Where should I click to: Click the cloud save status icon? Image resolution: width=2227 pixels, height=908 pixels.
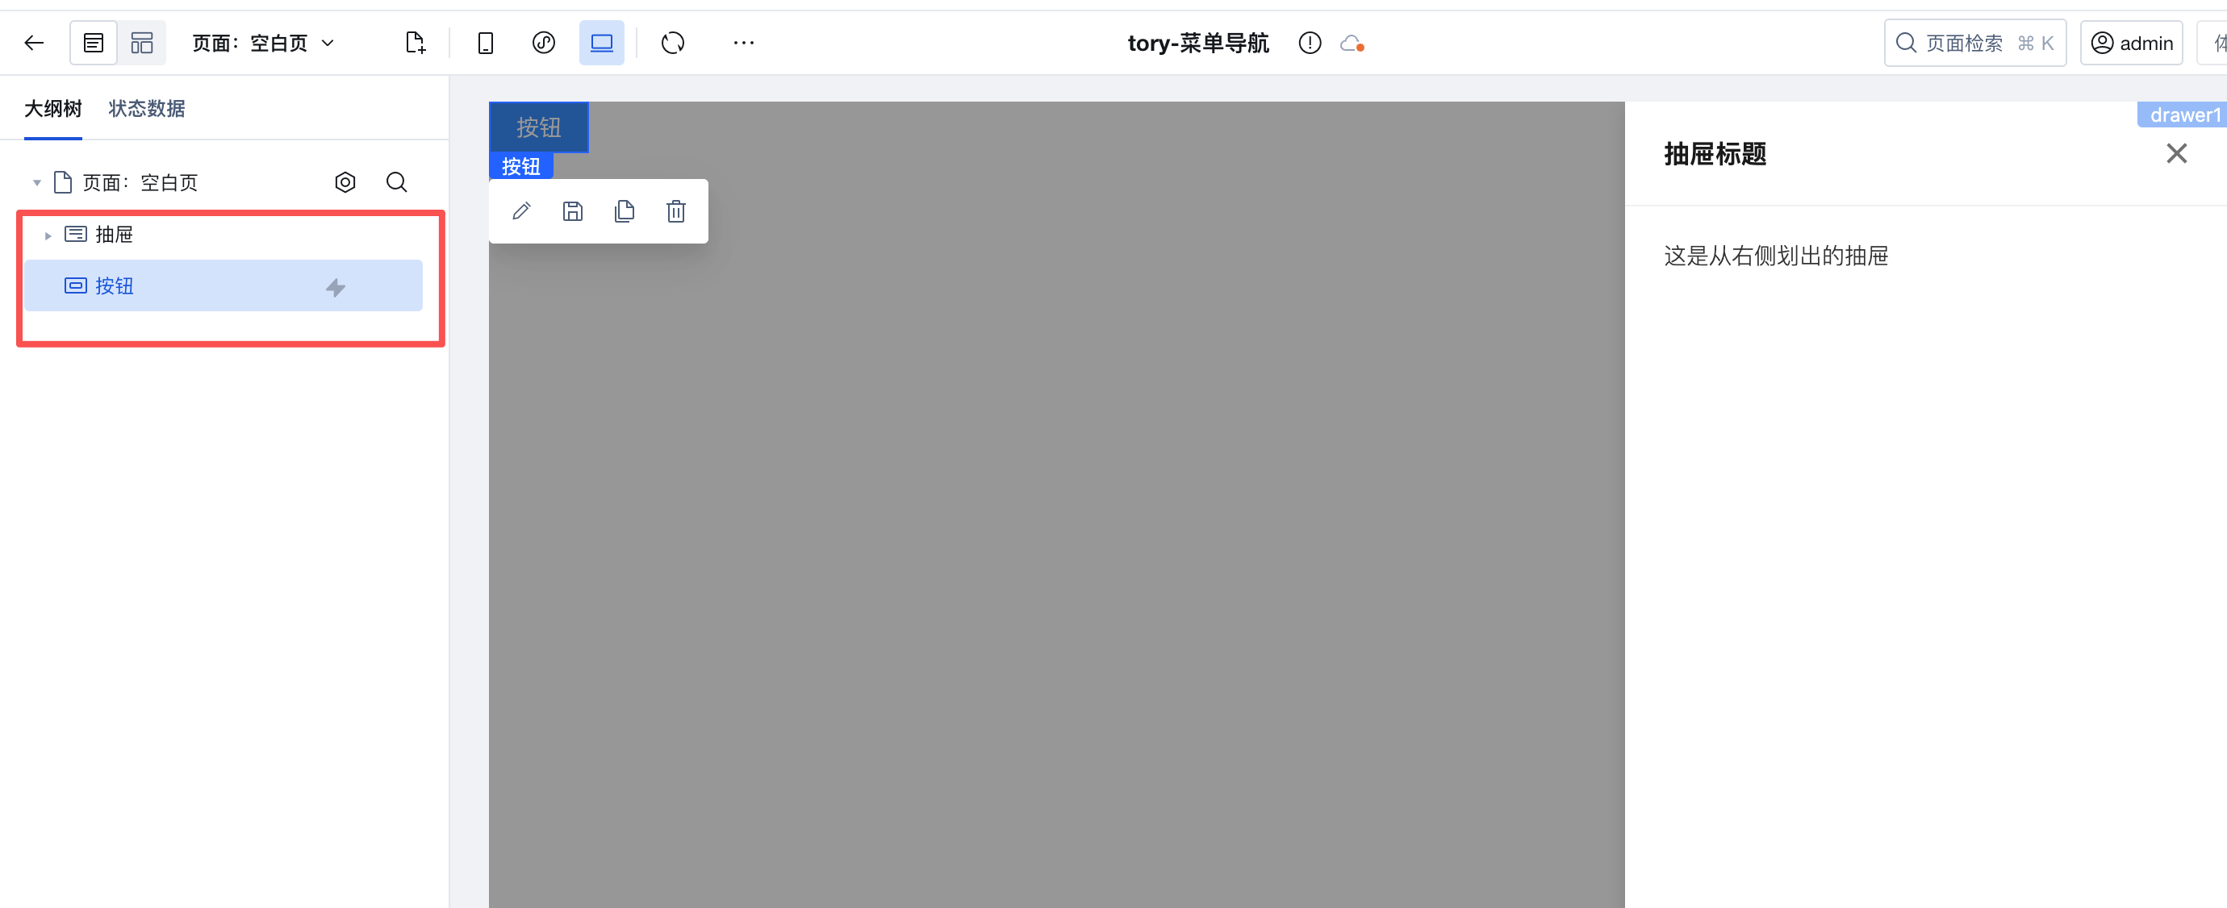coord(1352,42)
